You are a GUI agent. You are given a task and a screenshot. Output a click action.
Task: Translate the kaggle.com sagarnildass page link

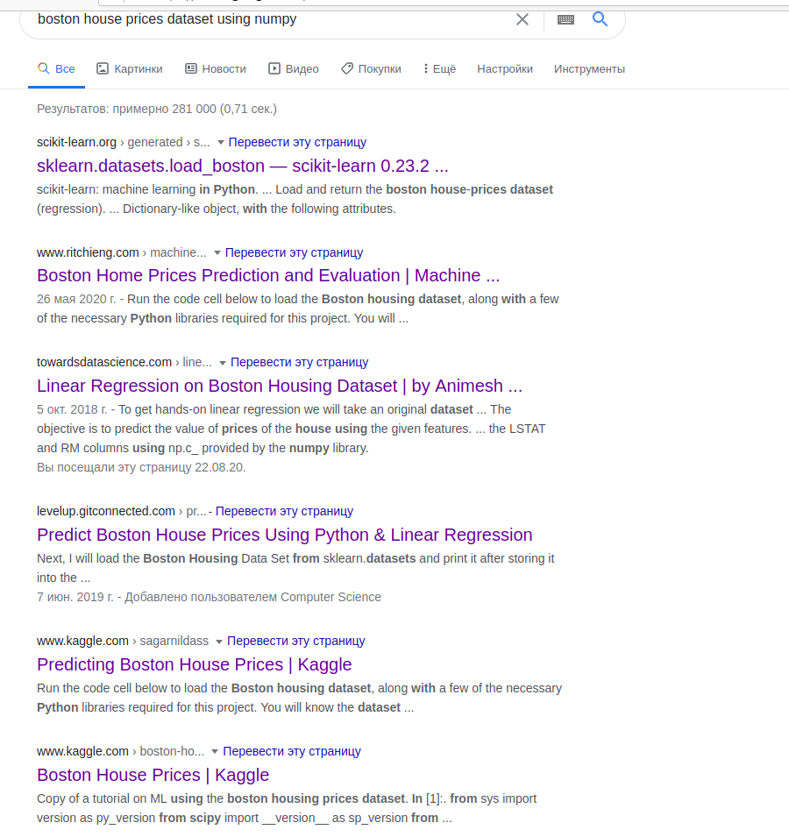[296, 641]
